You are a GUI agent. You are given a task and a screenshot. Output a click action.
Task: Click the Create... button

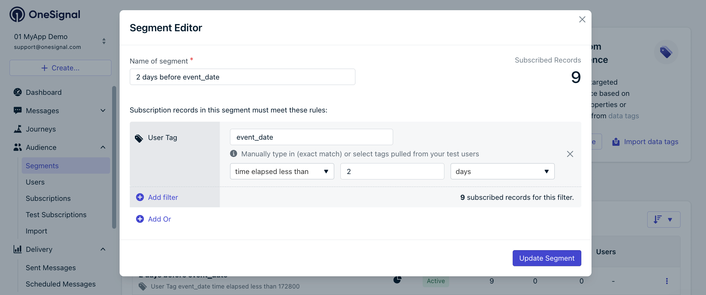click(x=60, y=68)
